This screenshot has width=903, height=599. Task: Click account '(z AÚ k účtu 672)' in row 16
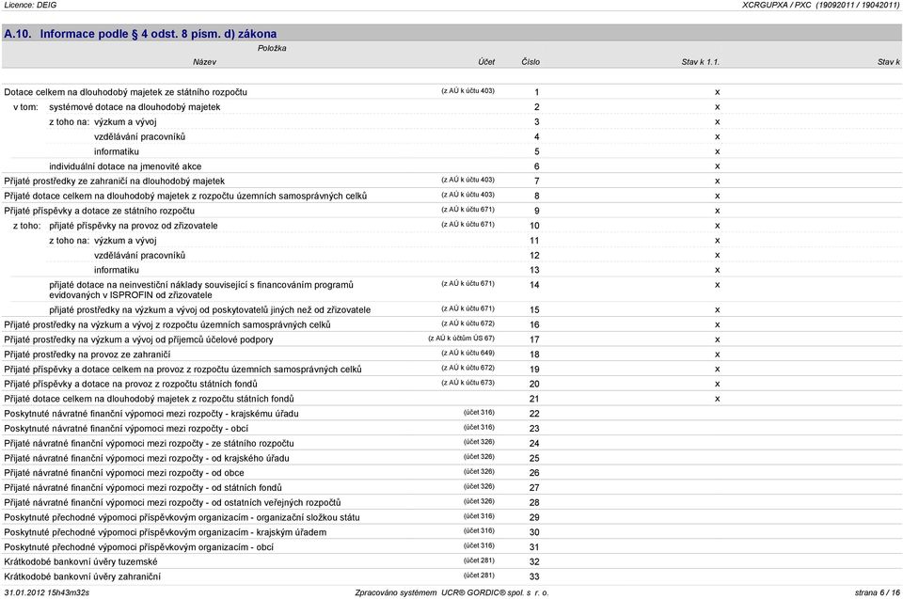pyautogui.click(x=467, y=323)
